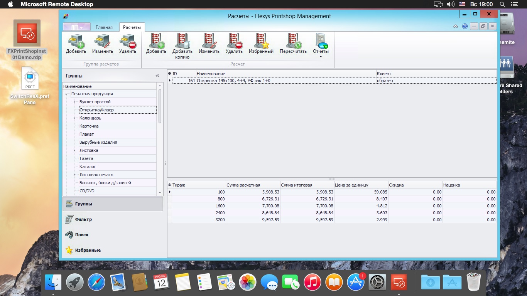The width and height of the screenshot is (527, 296).
Task: Select Вырубные изделия group
Action: pos(118,142)
